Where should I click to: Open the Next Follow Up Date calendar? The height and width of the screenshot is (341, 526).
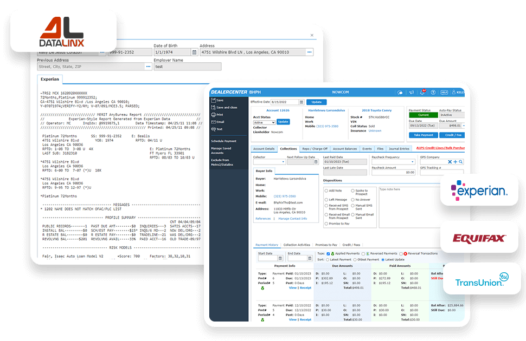tap(316, 162)
